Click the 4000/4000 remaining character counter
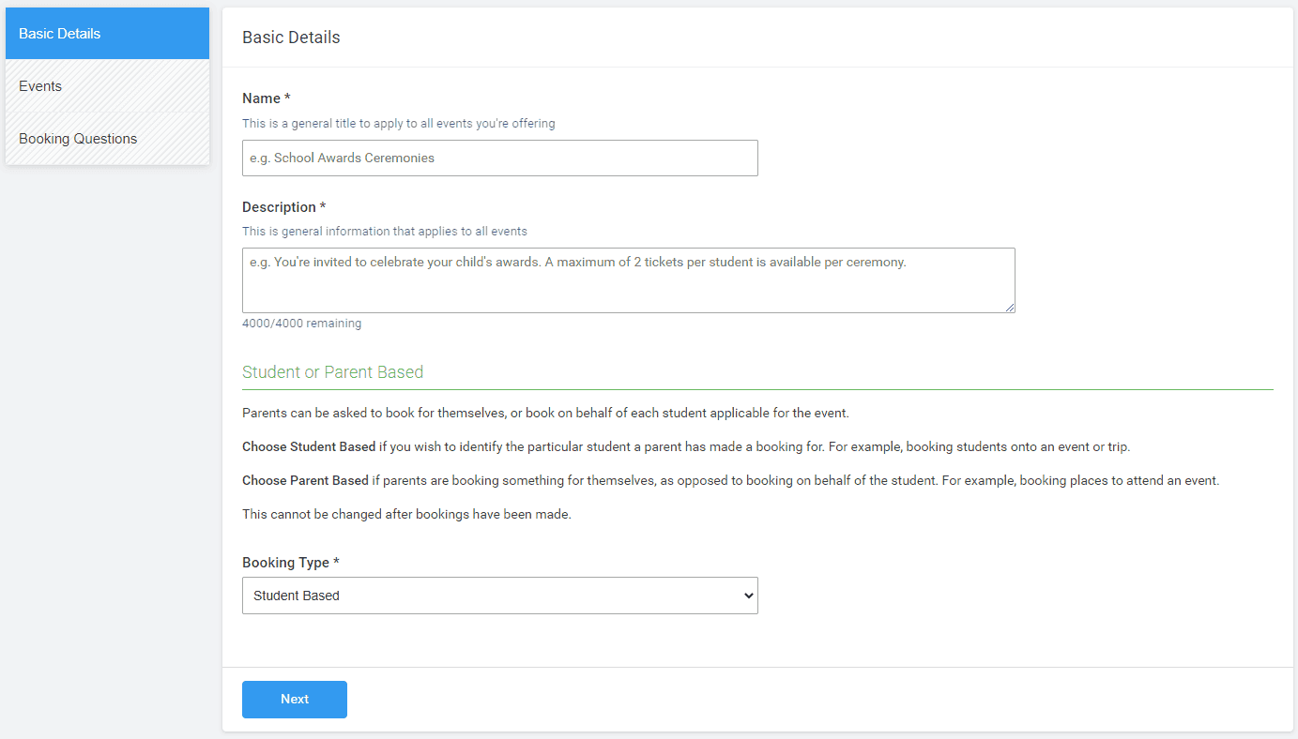Viewport: 1298px width, 739px height. [x=301, y=323]
